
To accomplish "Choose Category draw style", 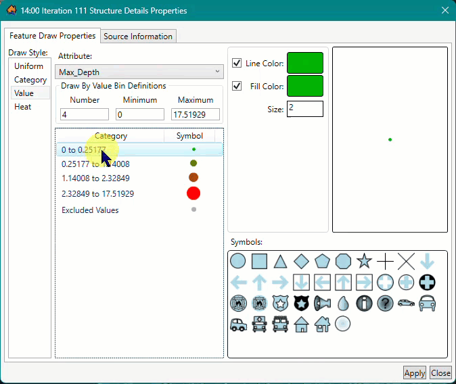I will (x=30, y=80).
